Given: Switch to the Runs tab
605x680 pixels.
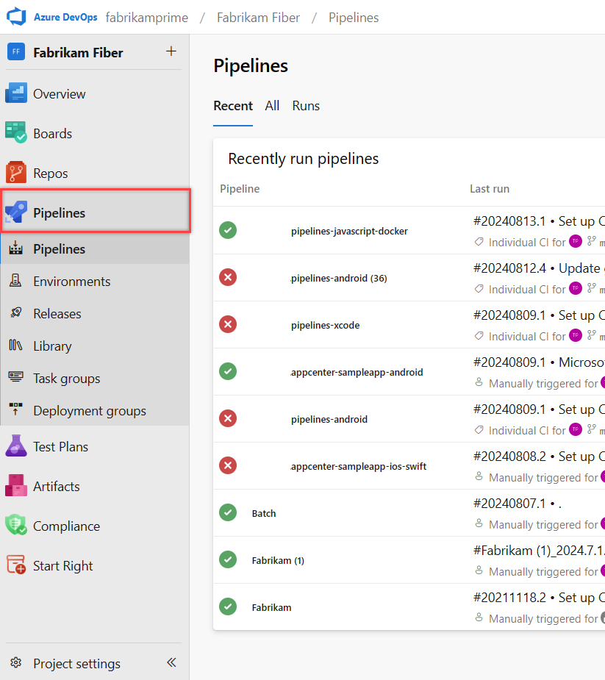Looking at the screenshot, I should (306, 106).
